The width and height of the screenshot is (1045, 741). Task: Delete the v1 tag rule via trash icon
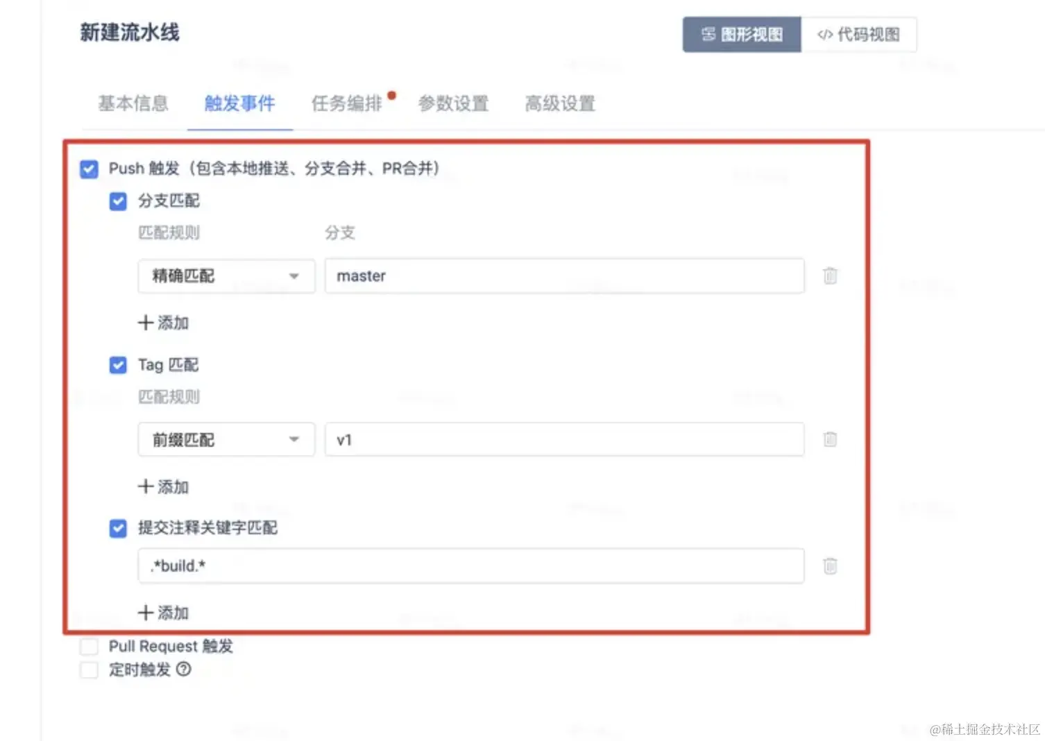830,439
